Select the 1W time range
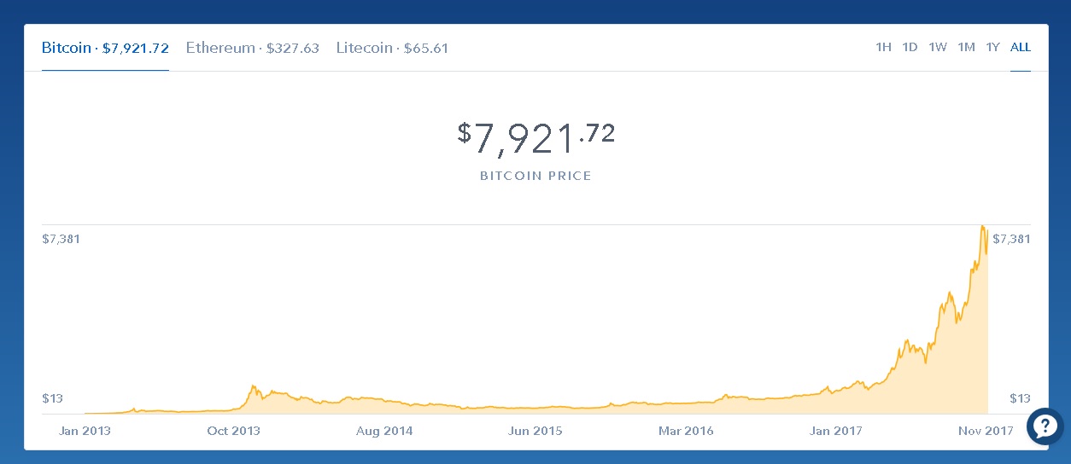The height and width of the screenshot is (464, 1071). (938, 47)
